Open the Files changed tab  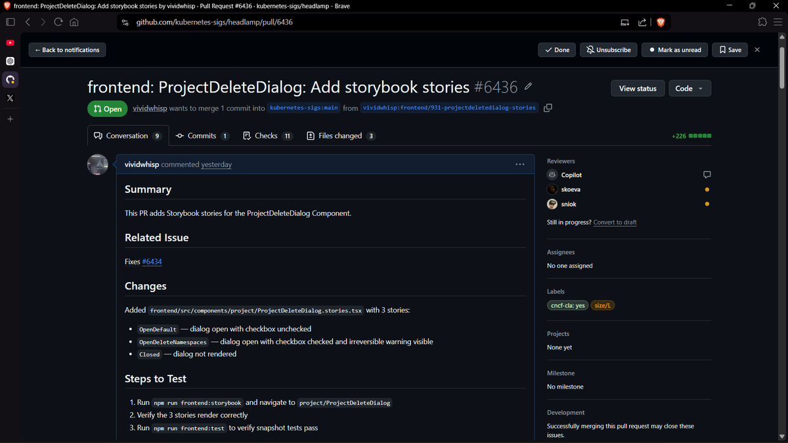click(340, 136)
